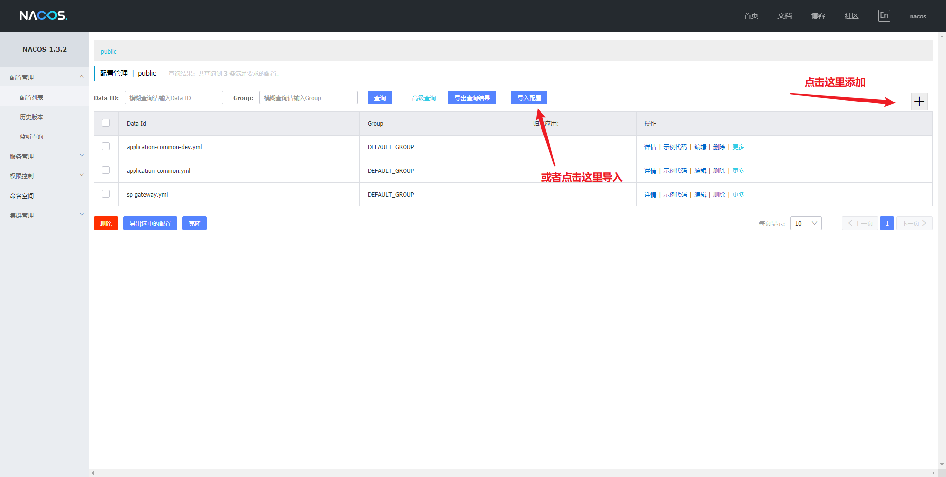Focus the Data ID search field
Image resolution: width=946 pixels, height=477 pixels.
tap(174, 98)
